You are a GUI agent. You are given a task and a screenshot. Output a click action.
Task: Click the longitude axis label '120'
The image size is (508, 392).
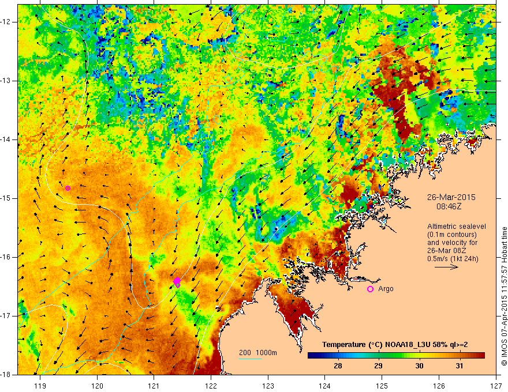coord(97,386)
